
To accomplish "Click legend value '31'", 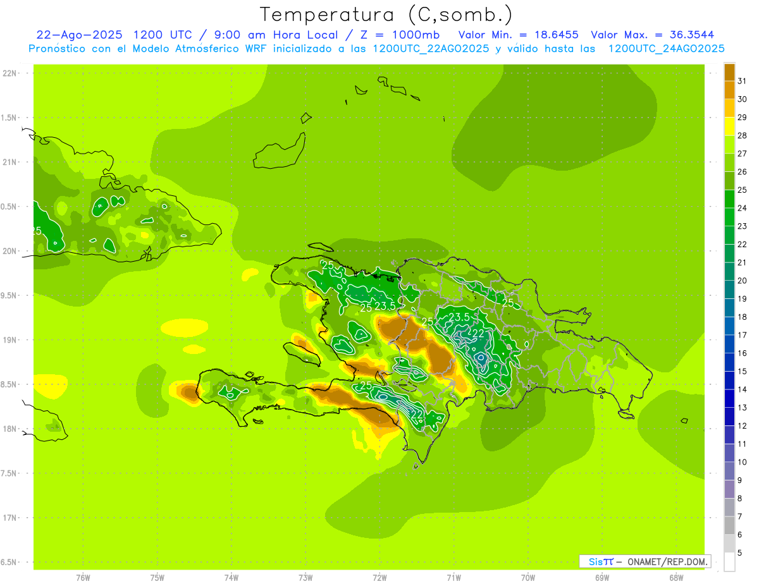I will (x=742, y=81).
